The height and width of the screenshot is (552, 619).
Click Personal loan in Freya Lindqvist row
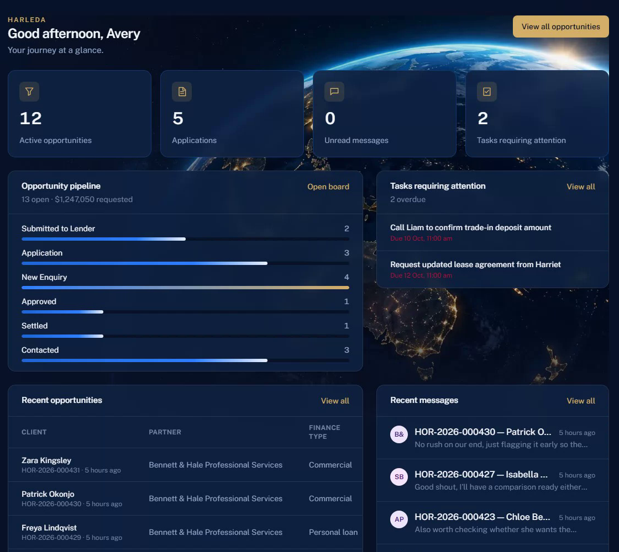click(333, 532)
